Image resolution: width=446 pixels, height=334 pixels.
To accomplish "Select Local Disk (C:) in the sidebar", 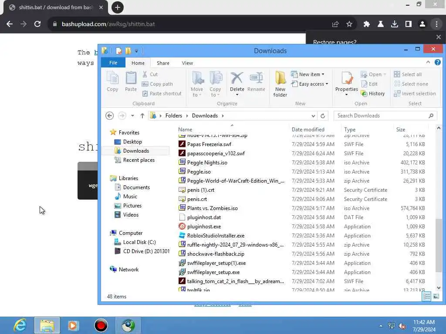I will [135, 242].
